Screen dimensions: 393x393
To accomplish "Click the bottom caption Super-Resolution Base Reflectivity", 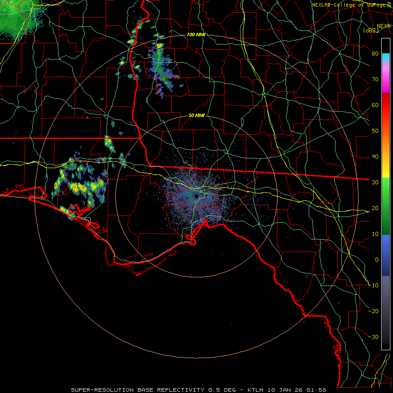I will (138, 390).
